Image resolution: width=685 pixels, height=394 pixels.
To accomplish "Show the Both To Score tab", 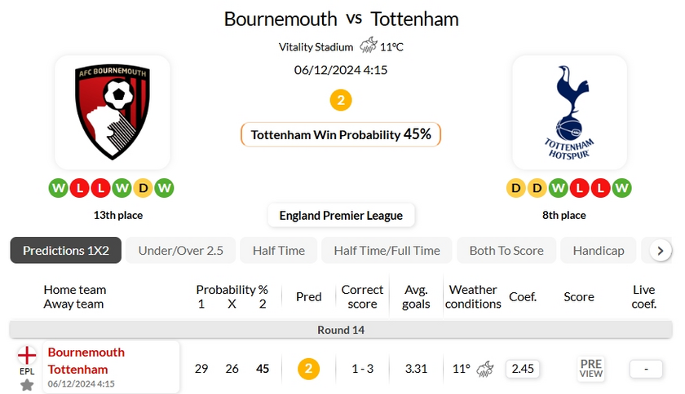I will tap(506, 251).
